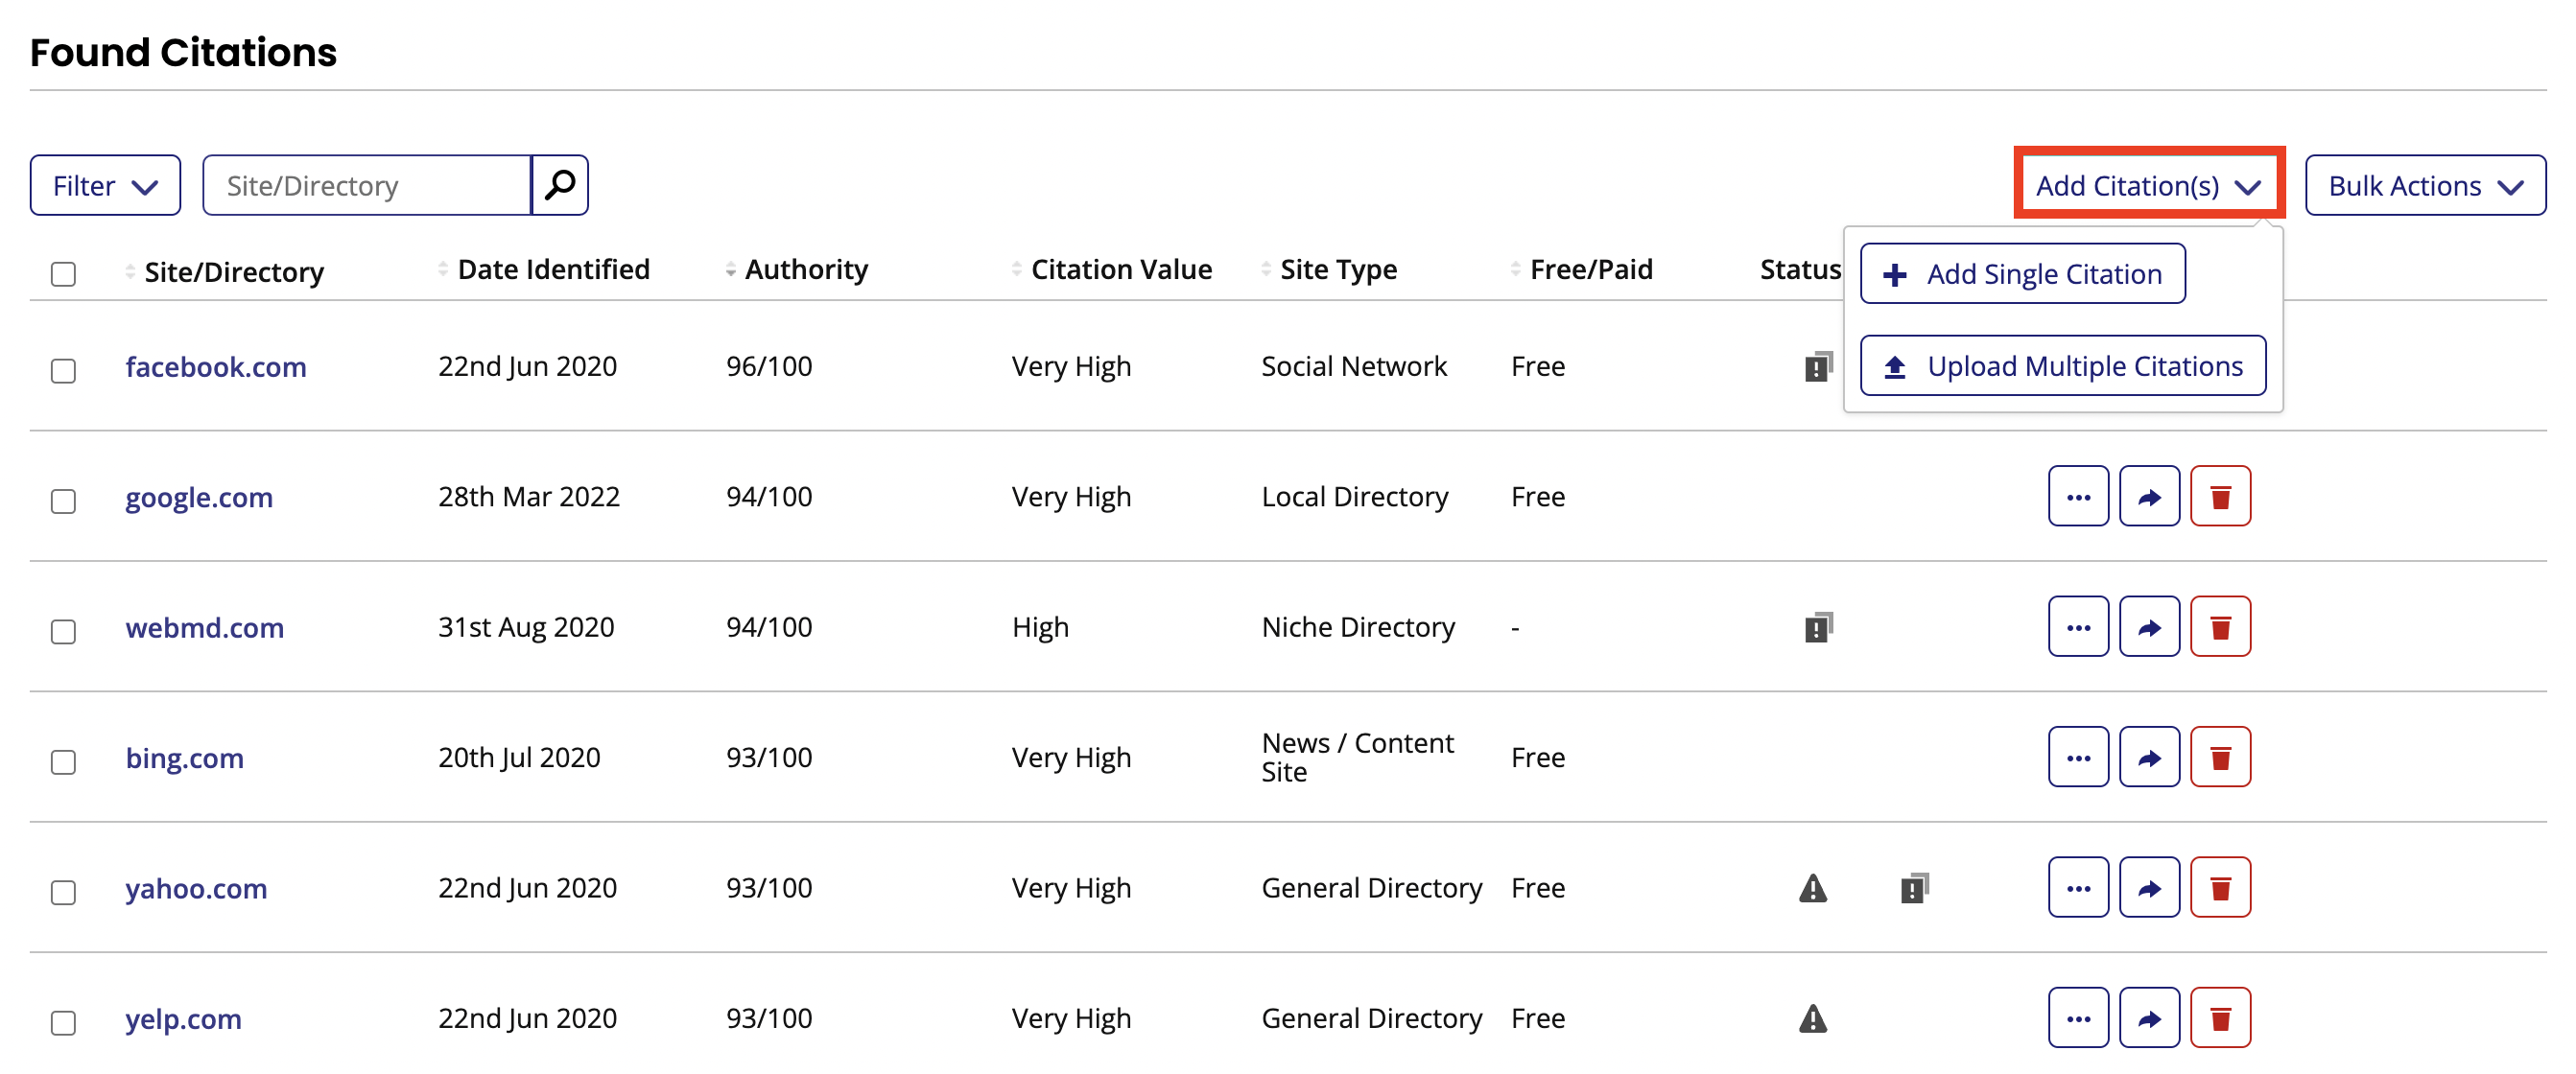Delete the webmd.com citation
The image size is (2576, 1074).
click(2220, 626)
